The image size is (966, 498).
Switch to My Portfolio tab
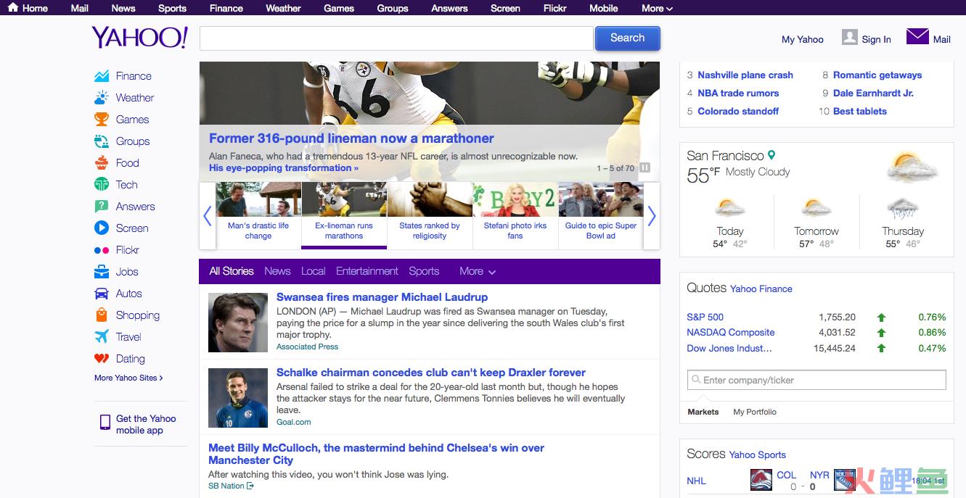coord(755,412)
